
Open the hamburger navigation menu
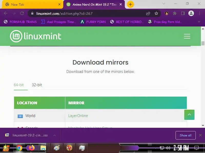[x=187, y=36]
